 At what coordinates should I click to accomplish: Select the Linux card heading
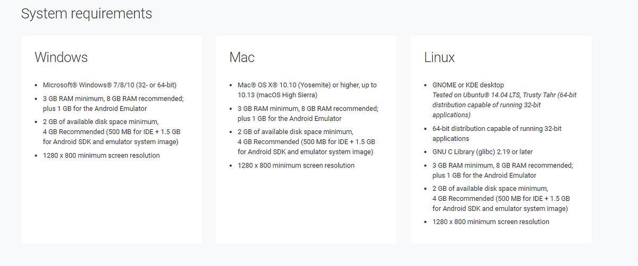(x=439, y=57)
